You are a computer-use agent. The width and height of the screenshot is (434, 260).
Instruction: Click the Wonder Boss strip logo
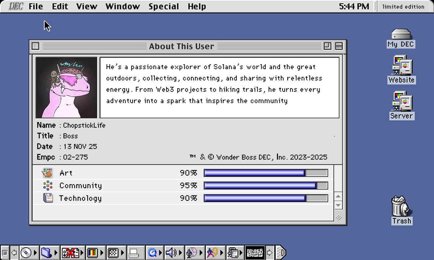click(255, 253)
